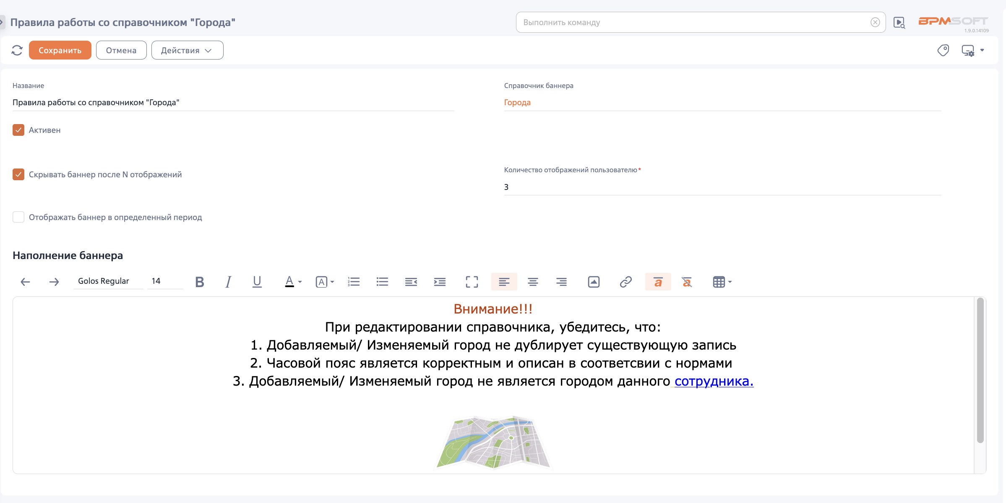
Task: Open the page settings monitor icon
Action: [968, 50]
